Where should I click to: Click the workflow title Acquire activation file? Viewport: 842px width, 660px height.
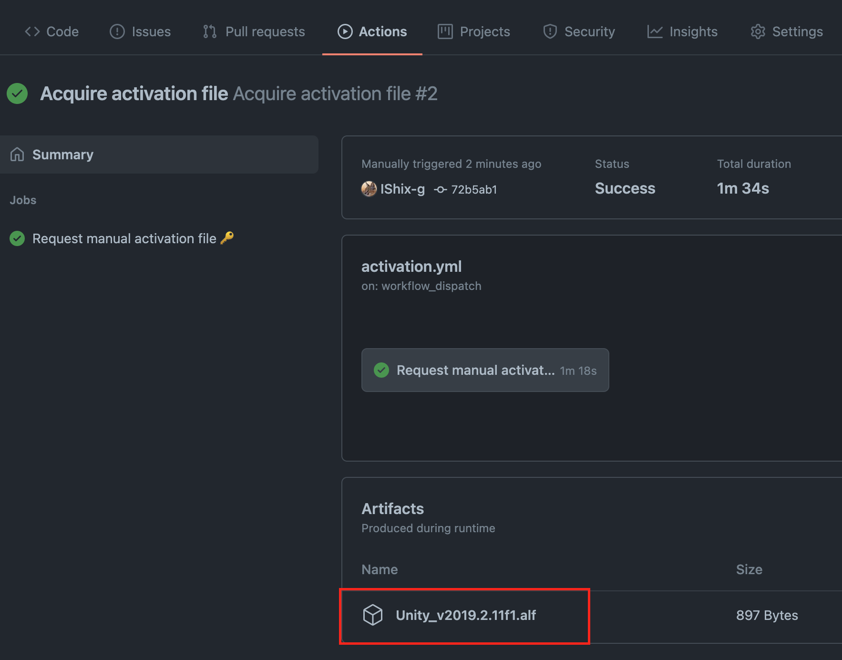click(134, 93)
